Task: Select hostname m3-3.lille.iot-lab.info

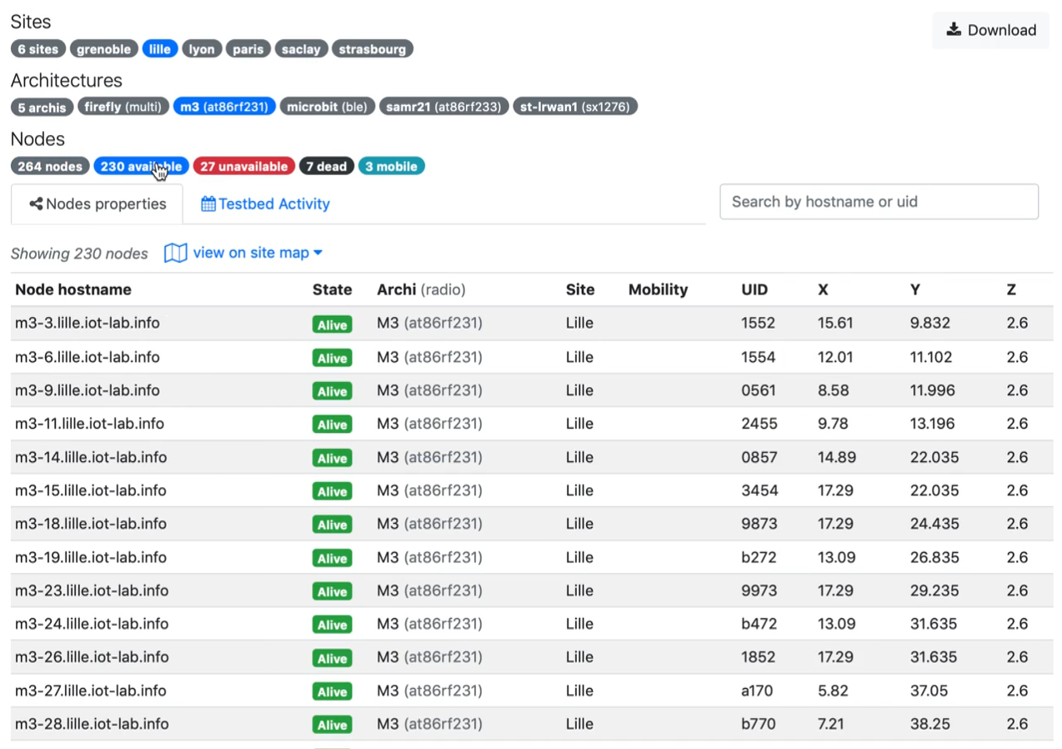Action: click(88, 323)
